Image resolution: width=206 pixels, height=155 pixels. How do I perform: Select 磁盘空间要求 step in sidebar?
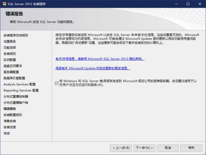coord(13,66)
